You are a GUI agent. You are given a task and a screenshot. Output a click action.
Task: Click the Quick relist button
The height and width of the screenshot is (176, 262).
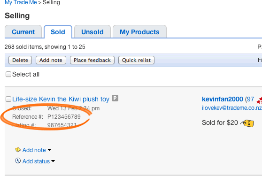tap(136, 60)
